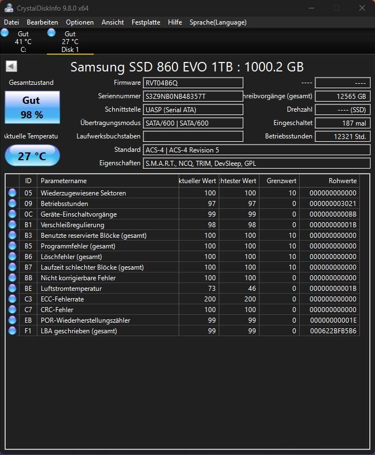Viewport: 375px width, 455px height.
Task: Select the Luftstromtemperatur parameter name
Action: 71,289
